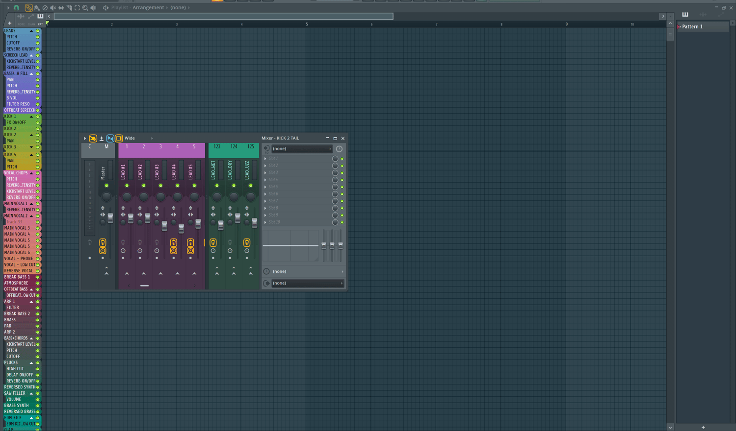Open Slot 5 effect menu arrow

(265, 187)
